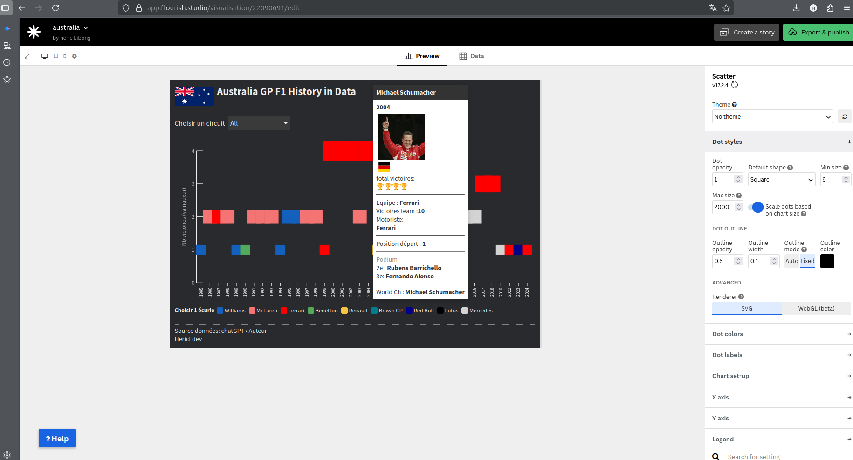Screen dimensions: 853x460
Task: Open favorites star in left sidebar
Action: click(7, 79)
